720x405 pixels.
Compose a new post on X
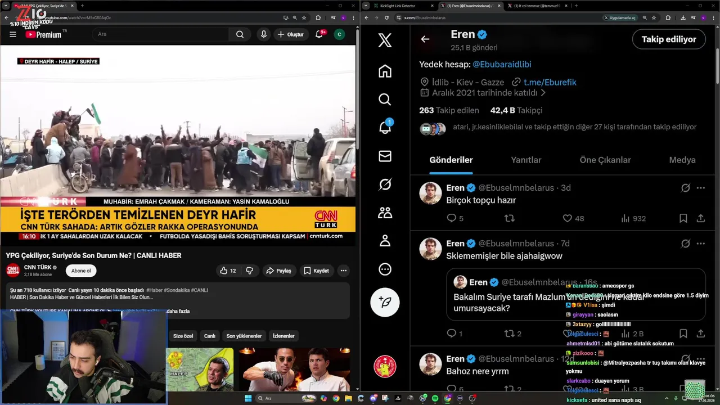[x=385, y=302]
